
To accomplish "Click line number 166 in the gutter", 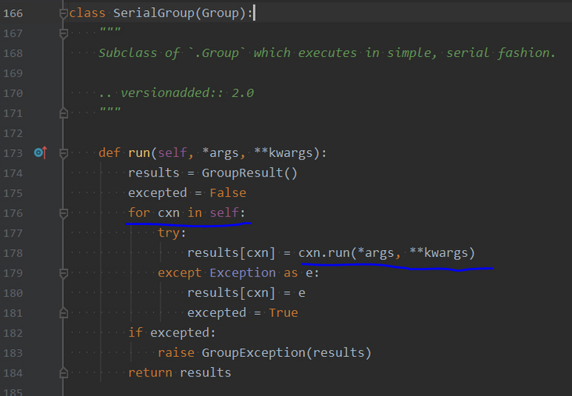I will click(13, 13).
